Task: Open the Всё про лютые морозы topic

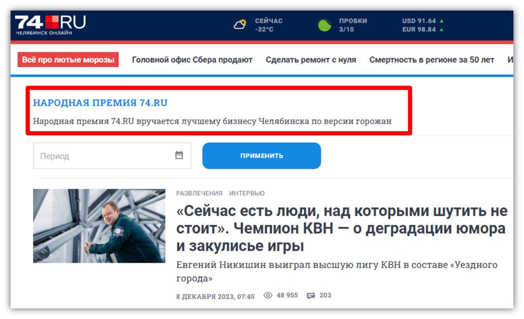Action: point(68,60)
